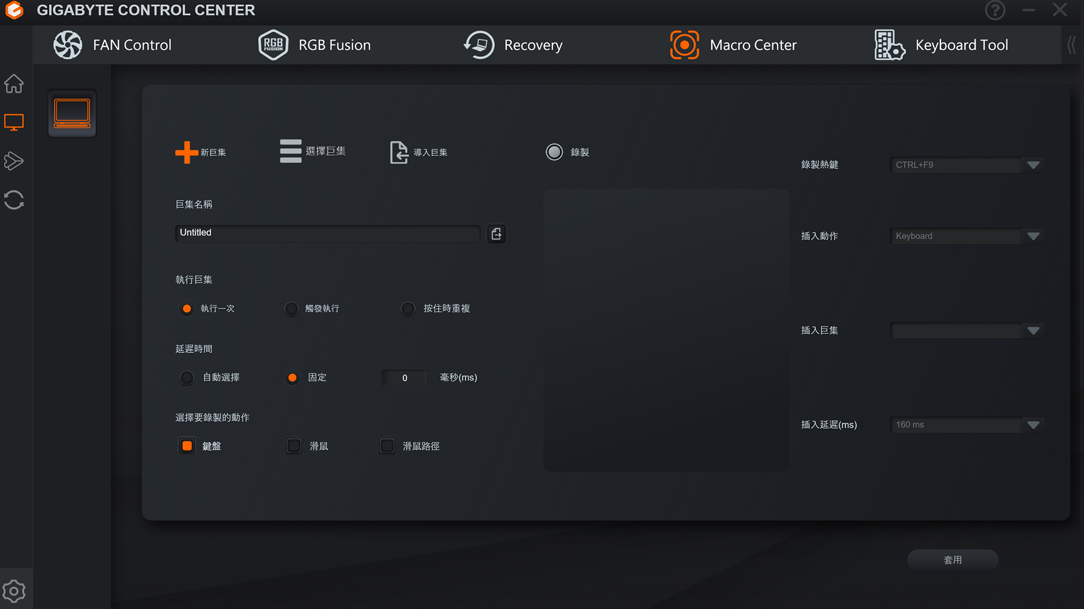The width and height of the screenshot is (1084, 609).
Task: Open the select macro list icon
Action: click(291, 151)
